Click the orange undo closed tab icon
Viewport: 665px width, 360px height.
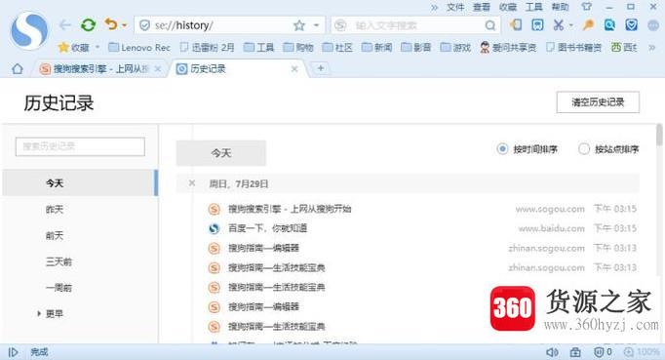[x=111, y=24]
